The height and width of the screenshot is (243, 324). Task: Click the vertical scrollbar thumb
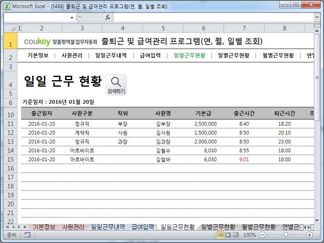coord(317,77)
